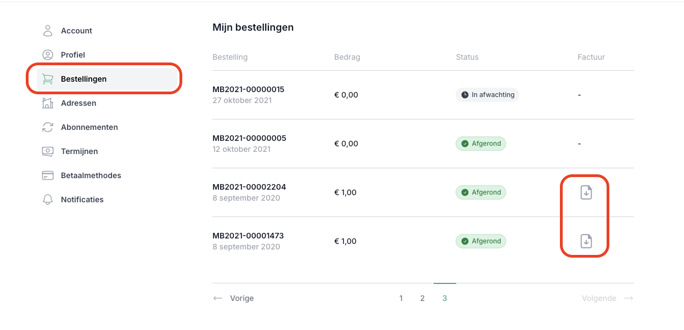The height and width of the screenshot is (330, 684).
Task: Open the Adressen sidebar section
Action: click(x=79, y=103)
